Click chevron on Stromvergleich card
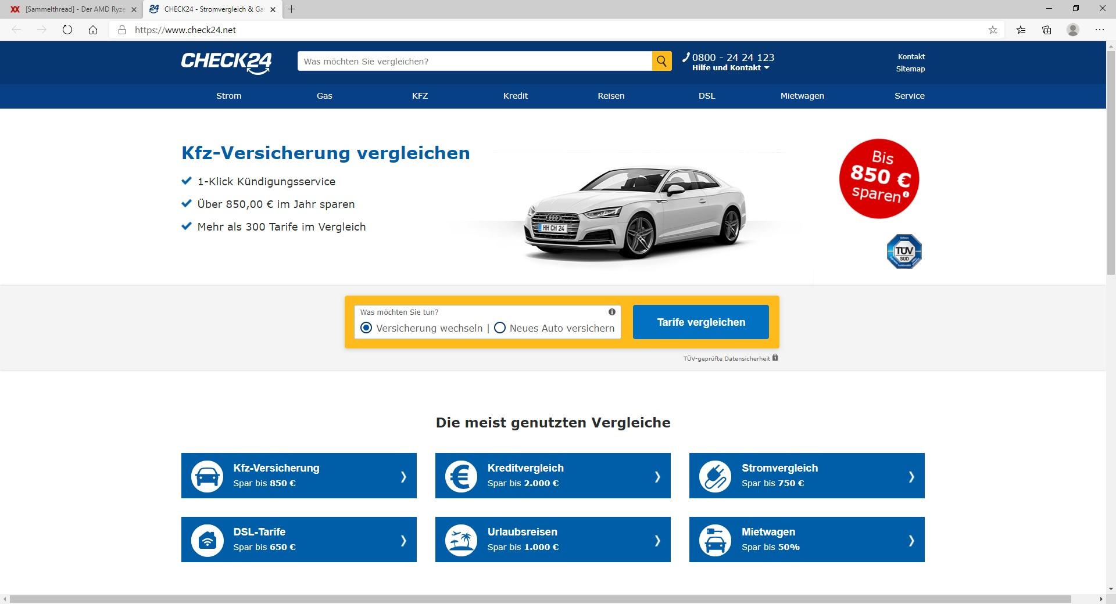Screen dimensions: 1116x604 911,477
